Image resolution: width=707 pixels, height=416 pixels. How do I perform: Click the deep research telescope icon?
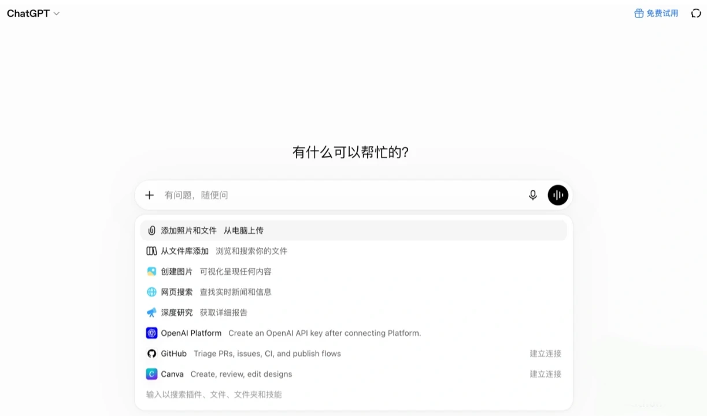point(151,313)
